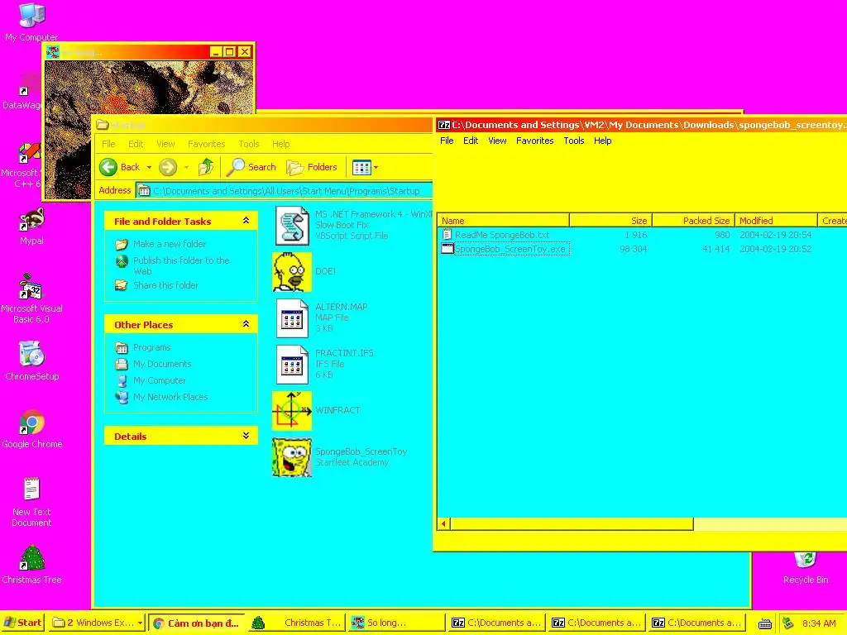
Task: Click Publish this folder to the Web
Action: 181,265
